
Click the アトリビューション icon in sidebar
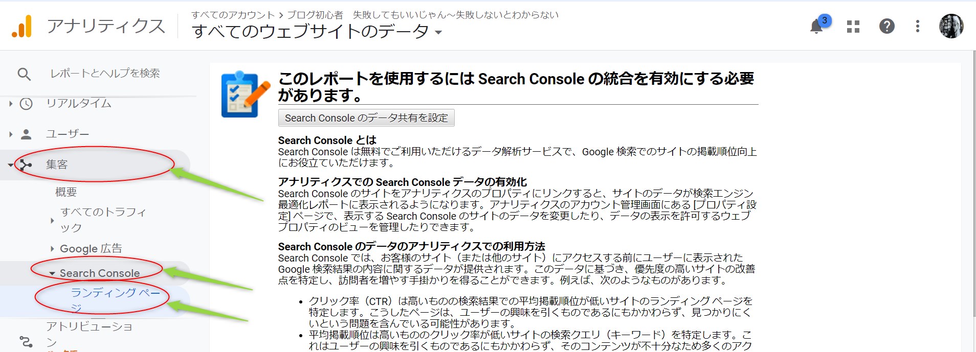[x=26, y=341]
